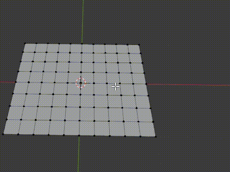Screen dimensions: 230x172
Task: Select the top-left corner vertex of the grid
Action: [x=25, y=43]
